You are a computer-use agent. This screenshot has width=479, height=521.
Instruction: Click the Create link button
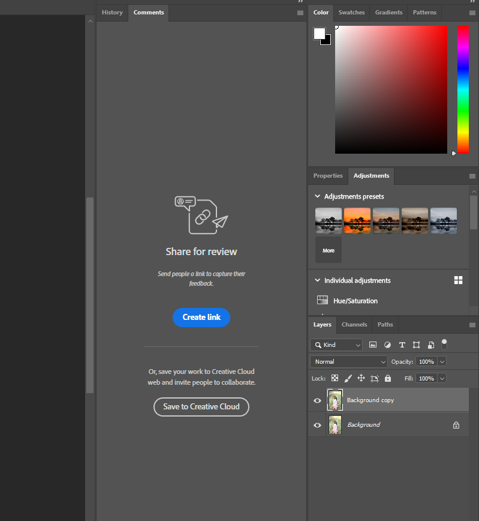click(x=201, y=318)
